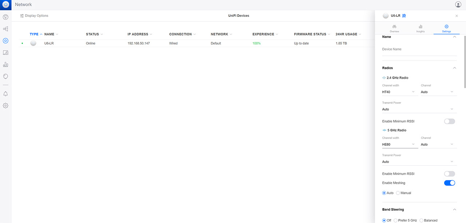Open the user account icon
Screen dimensions: 466x223
coord(458,5)
